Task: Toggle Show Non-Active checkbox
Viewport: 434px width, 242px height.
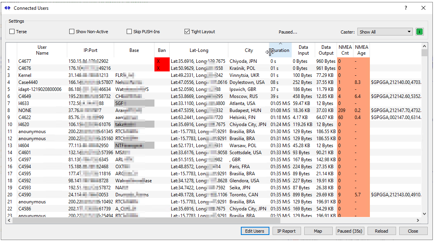Action: pyautogui.click(x=72, y=32)
